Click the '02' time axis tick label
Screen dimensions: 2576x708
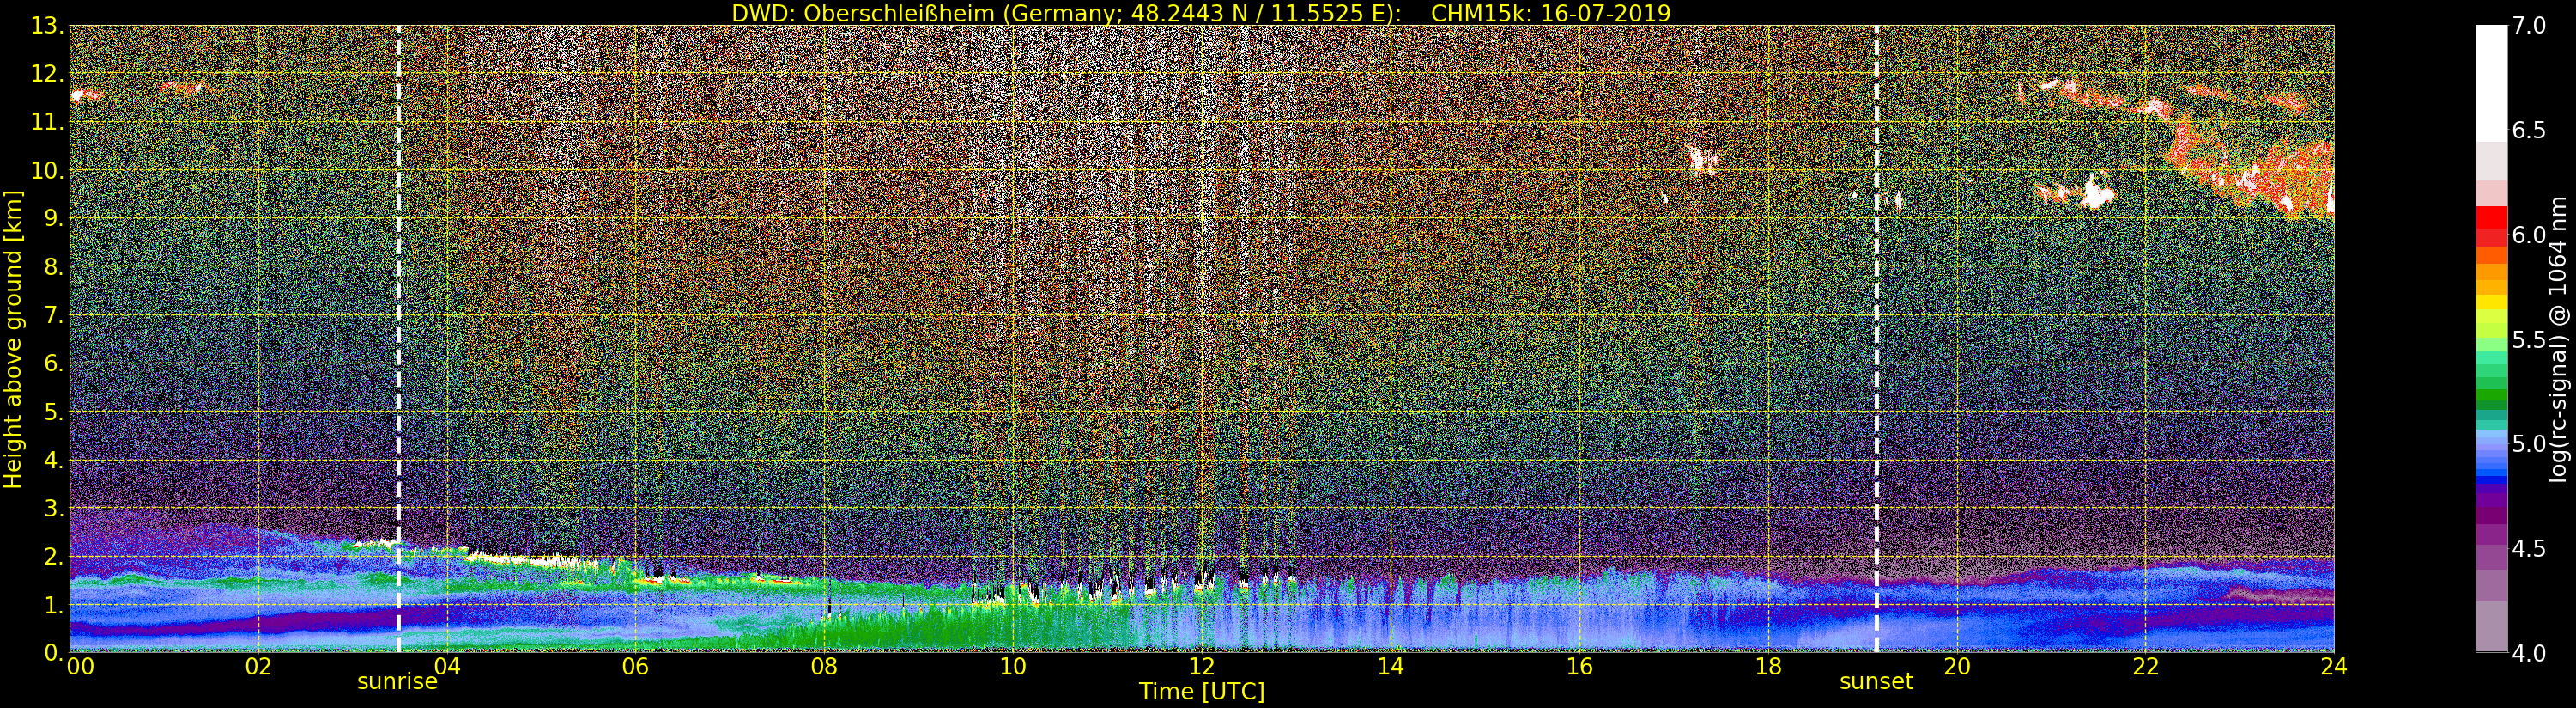coord(258,667)
